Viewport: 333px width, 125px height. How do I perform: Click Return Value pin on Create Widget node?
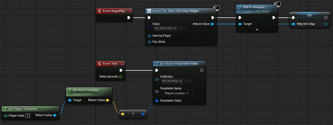tap(212, 24)
